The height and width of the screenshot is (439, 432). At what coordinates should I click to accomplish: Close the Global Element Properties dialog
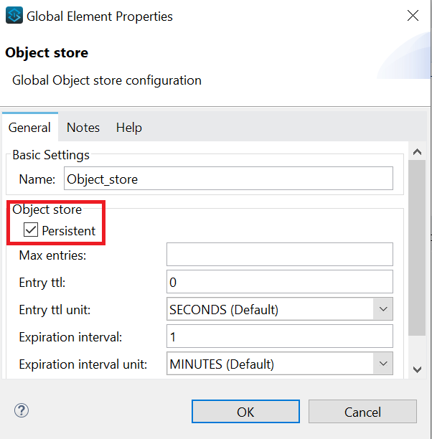[413, 16]
